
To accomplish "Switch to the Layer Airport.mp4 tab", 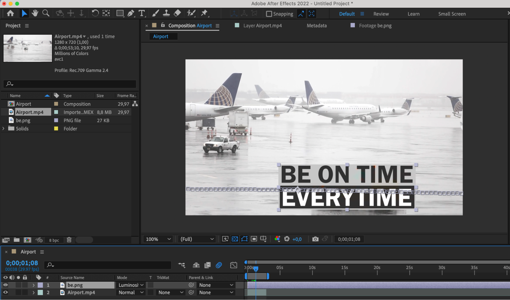I will tap(262, 26).
